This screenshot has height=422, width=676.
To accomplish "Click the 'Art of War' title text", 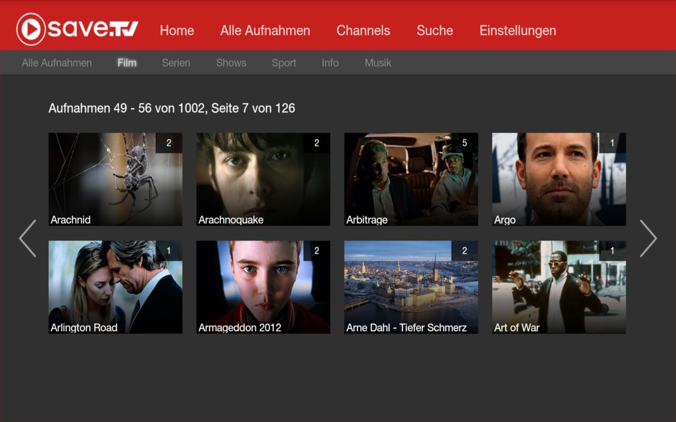I will (517, 328).
